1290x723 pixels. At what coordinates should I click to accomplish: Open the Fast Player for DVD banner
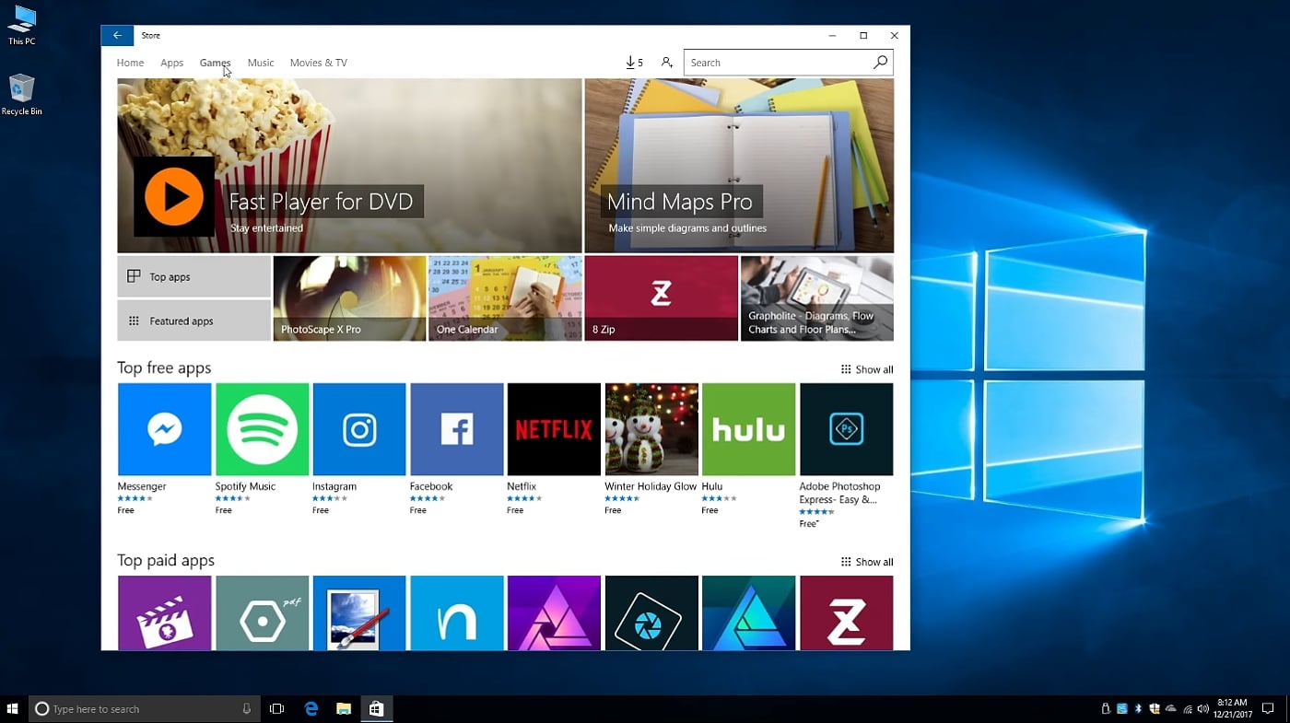[349, 166]
